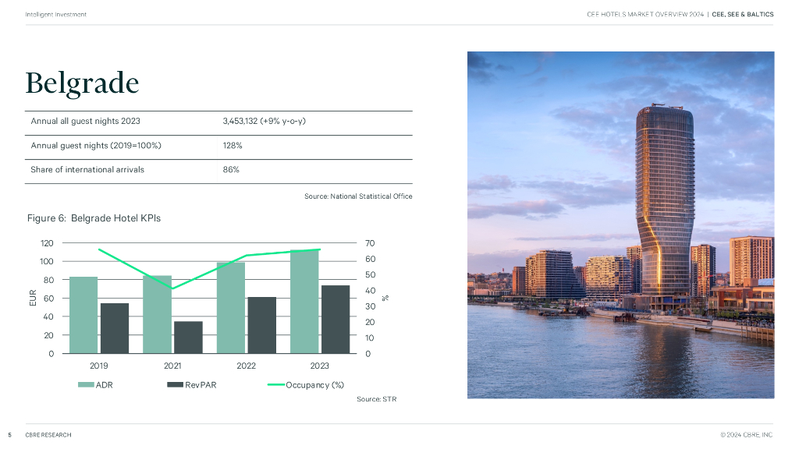Image resolution: width=799 pixels, height=449 pixels.
Task: Click the RevPAR legend color swatch
Action: tap(175, 385)
